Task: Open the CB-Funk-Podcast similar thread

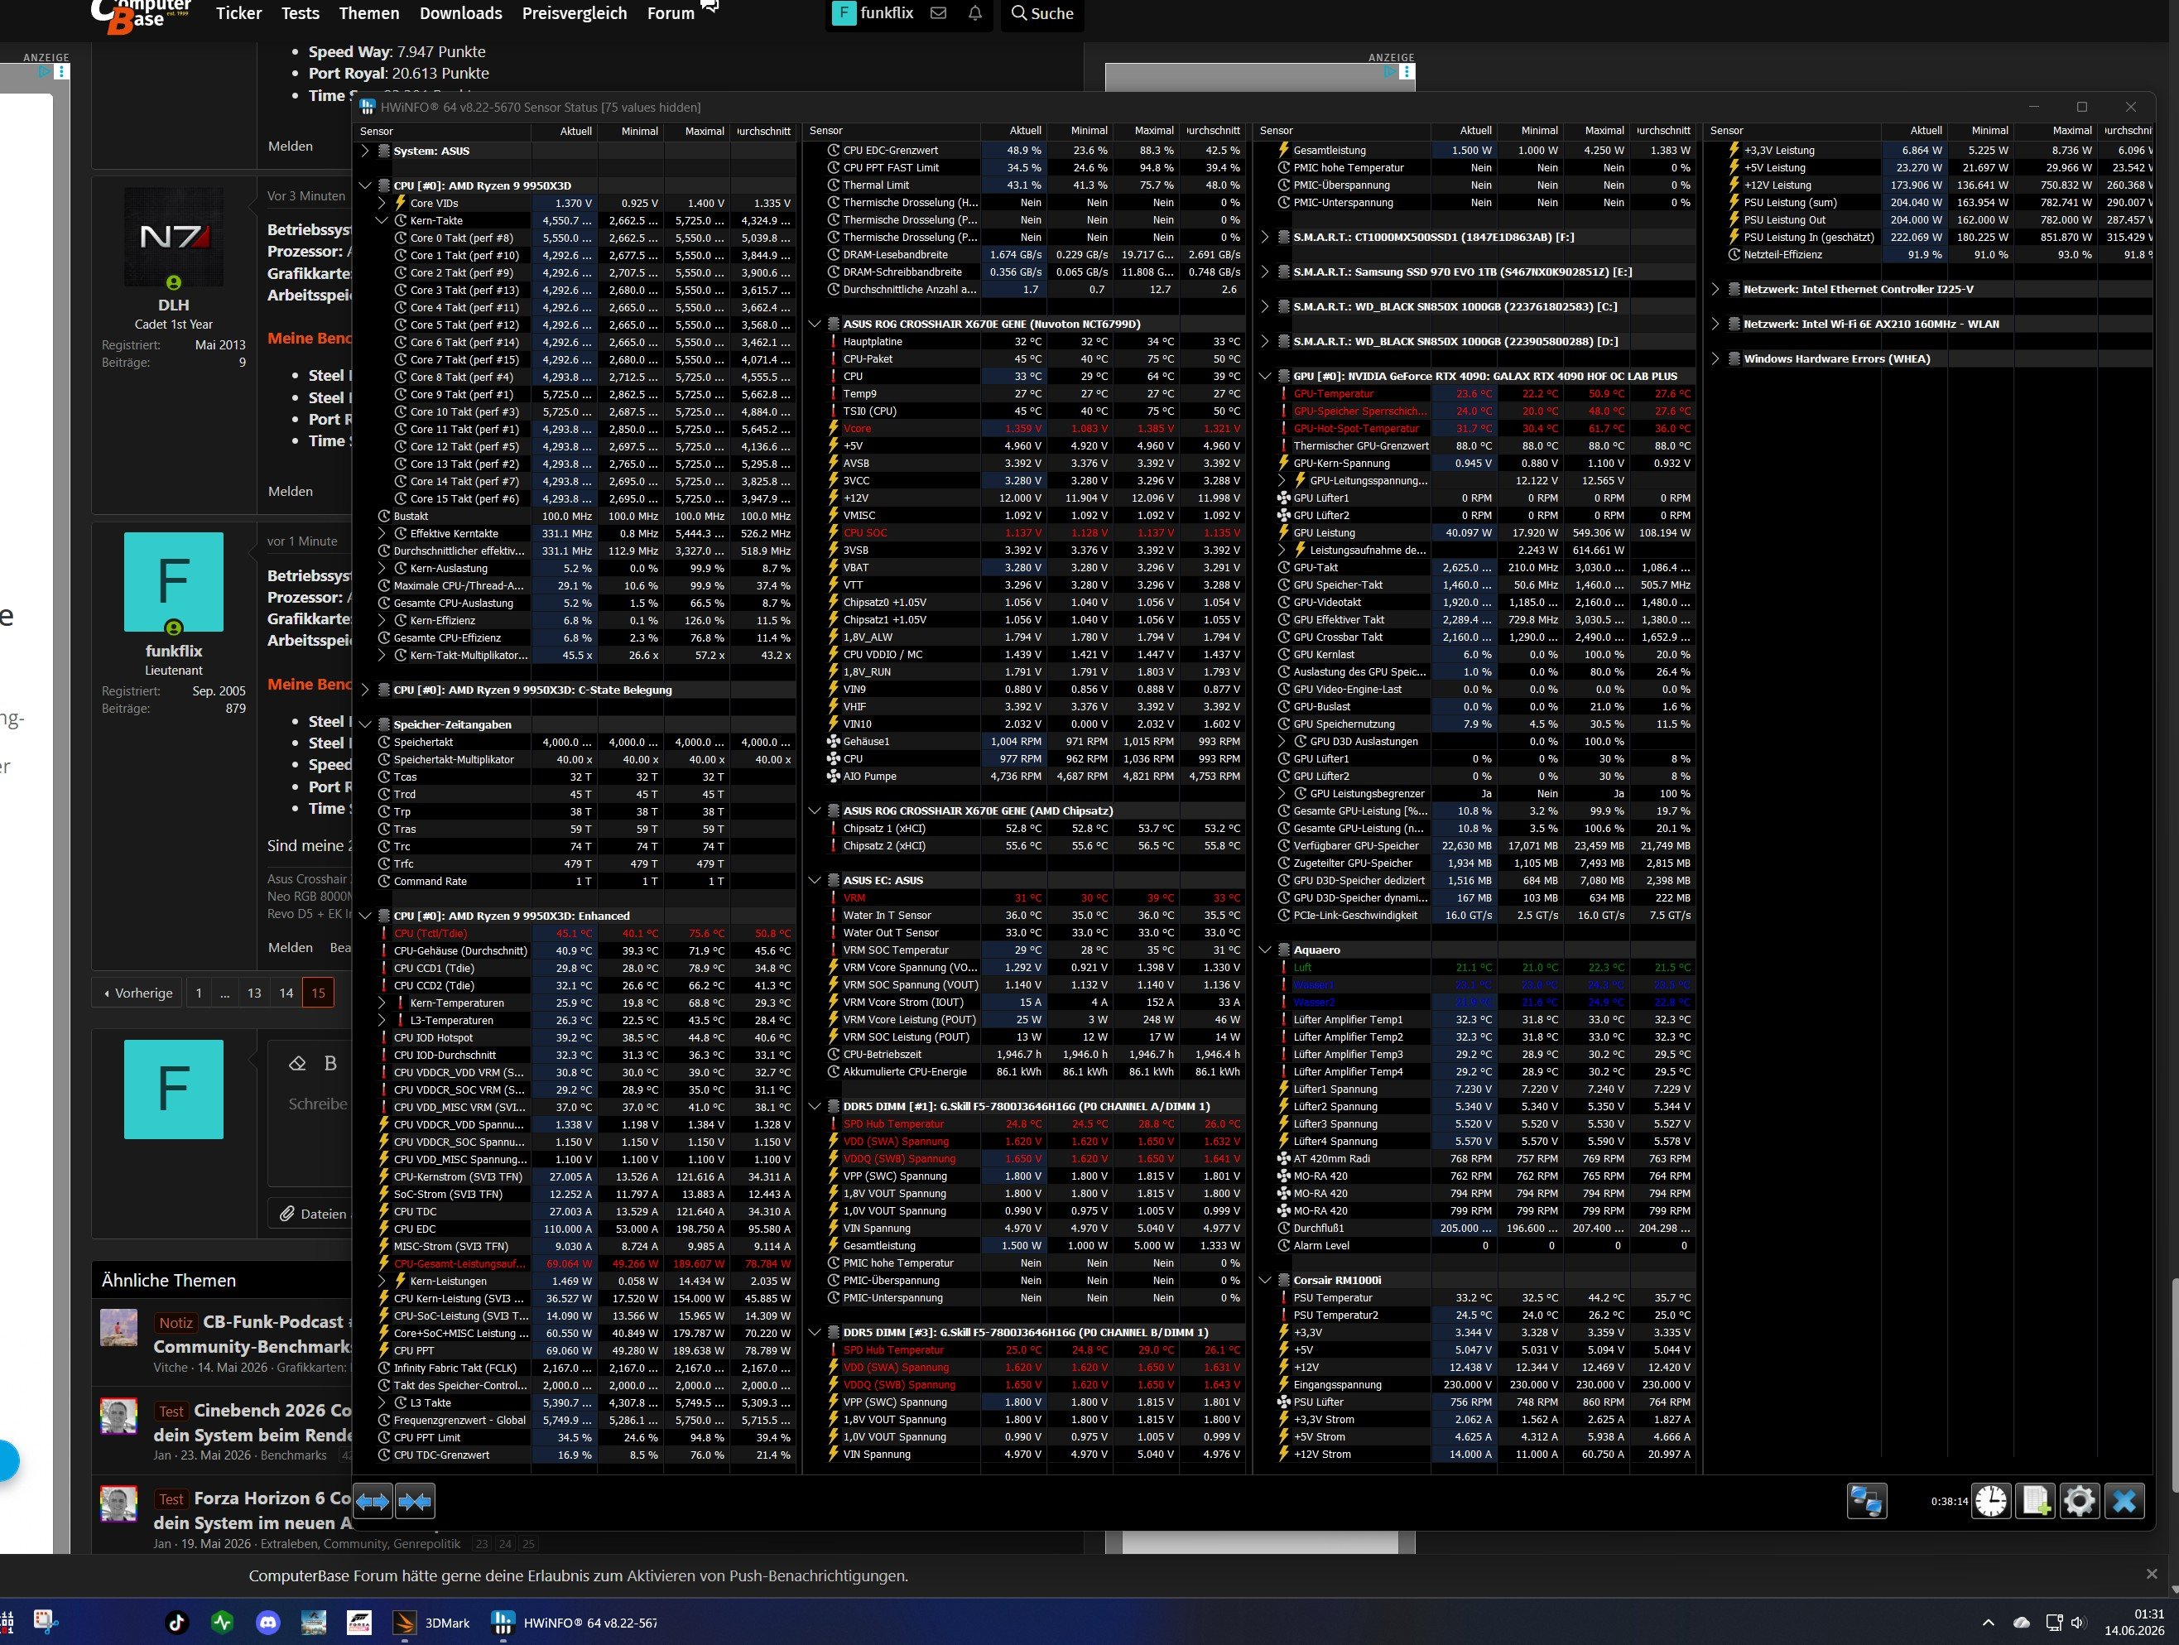Action: coord(277,1334)
